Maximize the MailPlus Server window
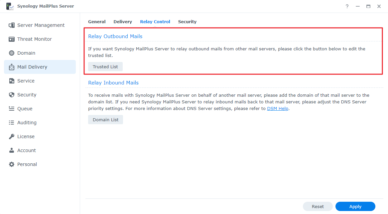388x214 pixels. tap(368, 6)
